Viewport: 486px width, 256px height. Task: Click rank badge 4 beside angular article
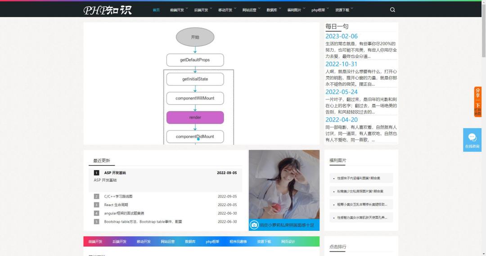click(96, 213)
